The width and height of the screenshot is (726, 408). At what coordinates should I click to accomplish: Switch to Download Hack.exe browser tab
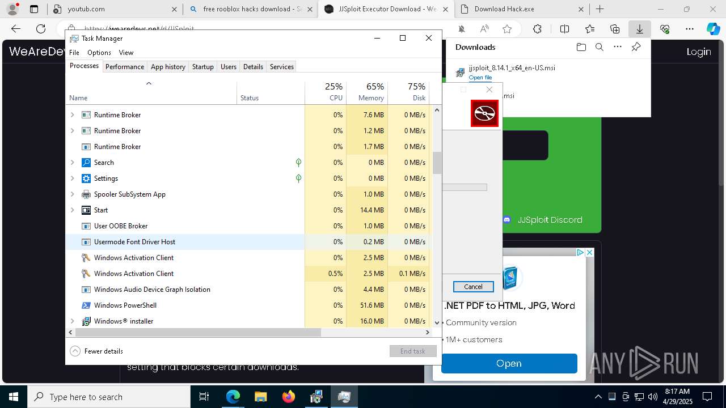524,9
